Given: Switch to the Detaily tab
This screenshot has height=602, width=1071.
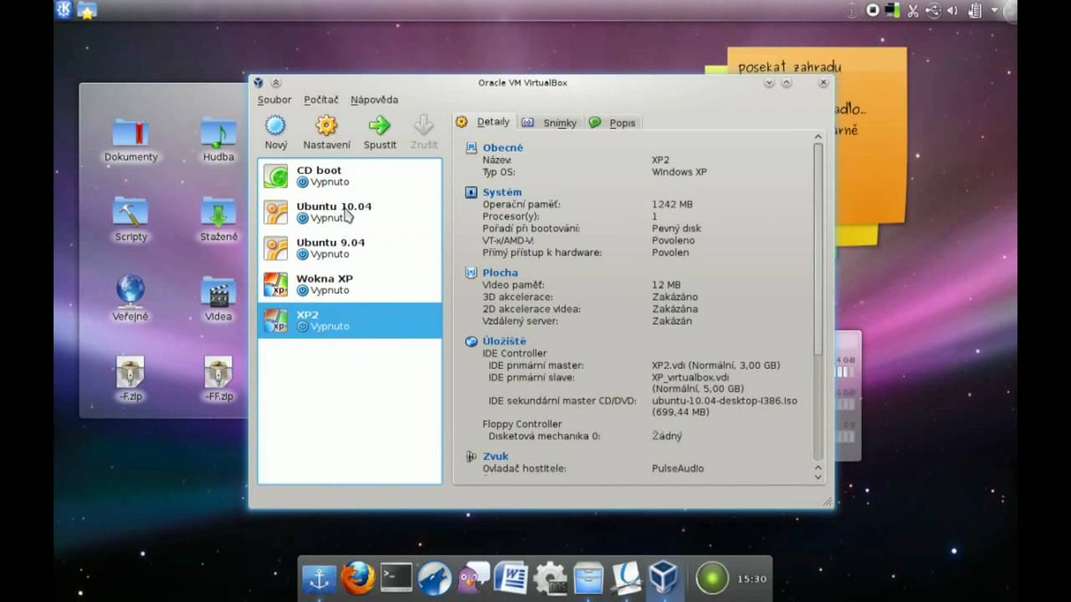Looking at the screenshot, I should pos(484,122).
